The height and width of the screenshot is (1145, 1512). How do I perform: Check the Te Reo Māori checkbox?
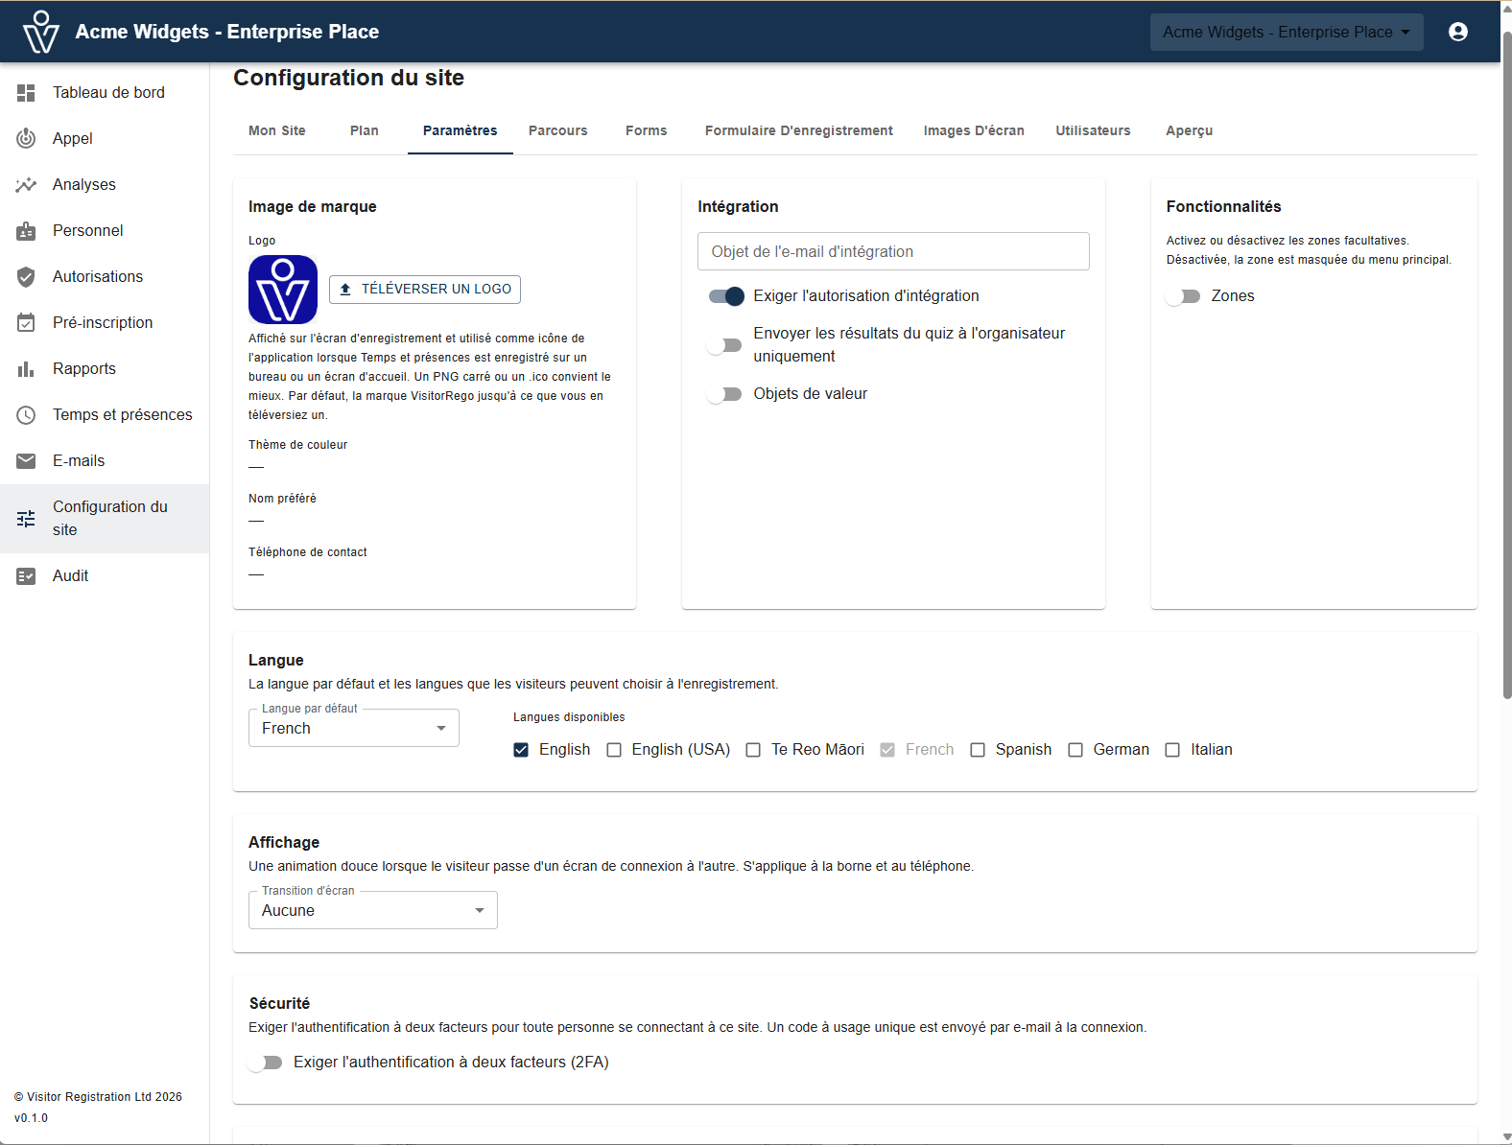[753, 750]
